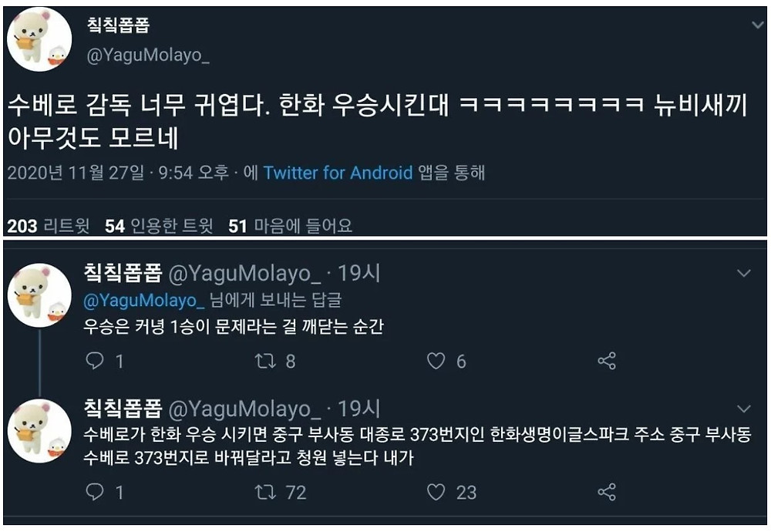Expand options for the 커녕 1승 reply
Viewport: 771px width, 532px height.
coord(744,273)
